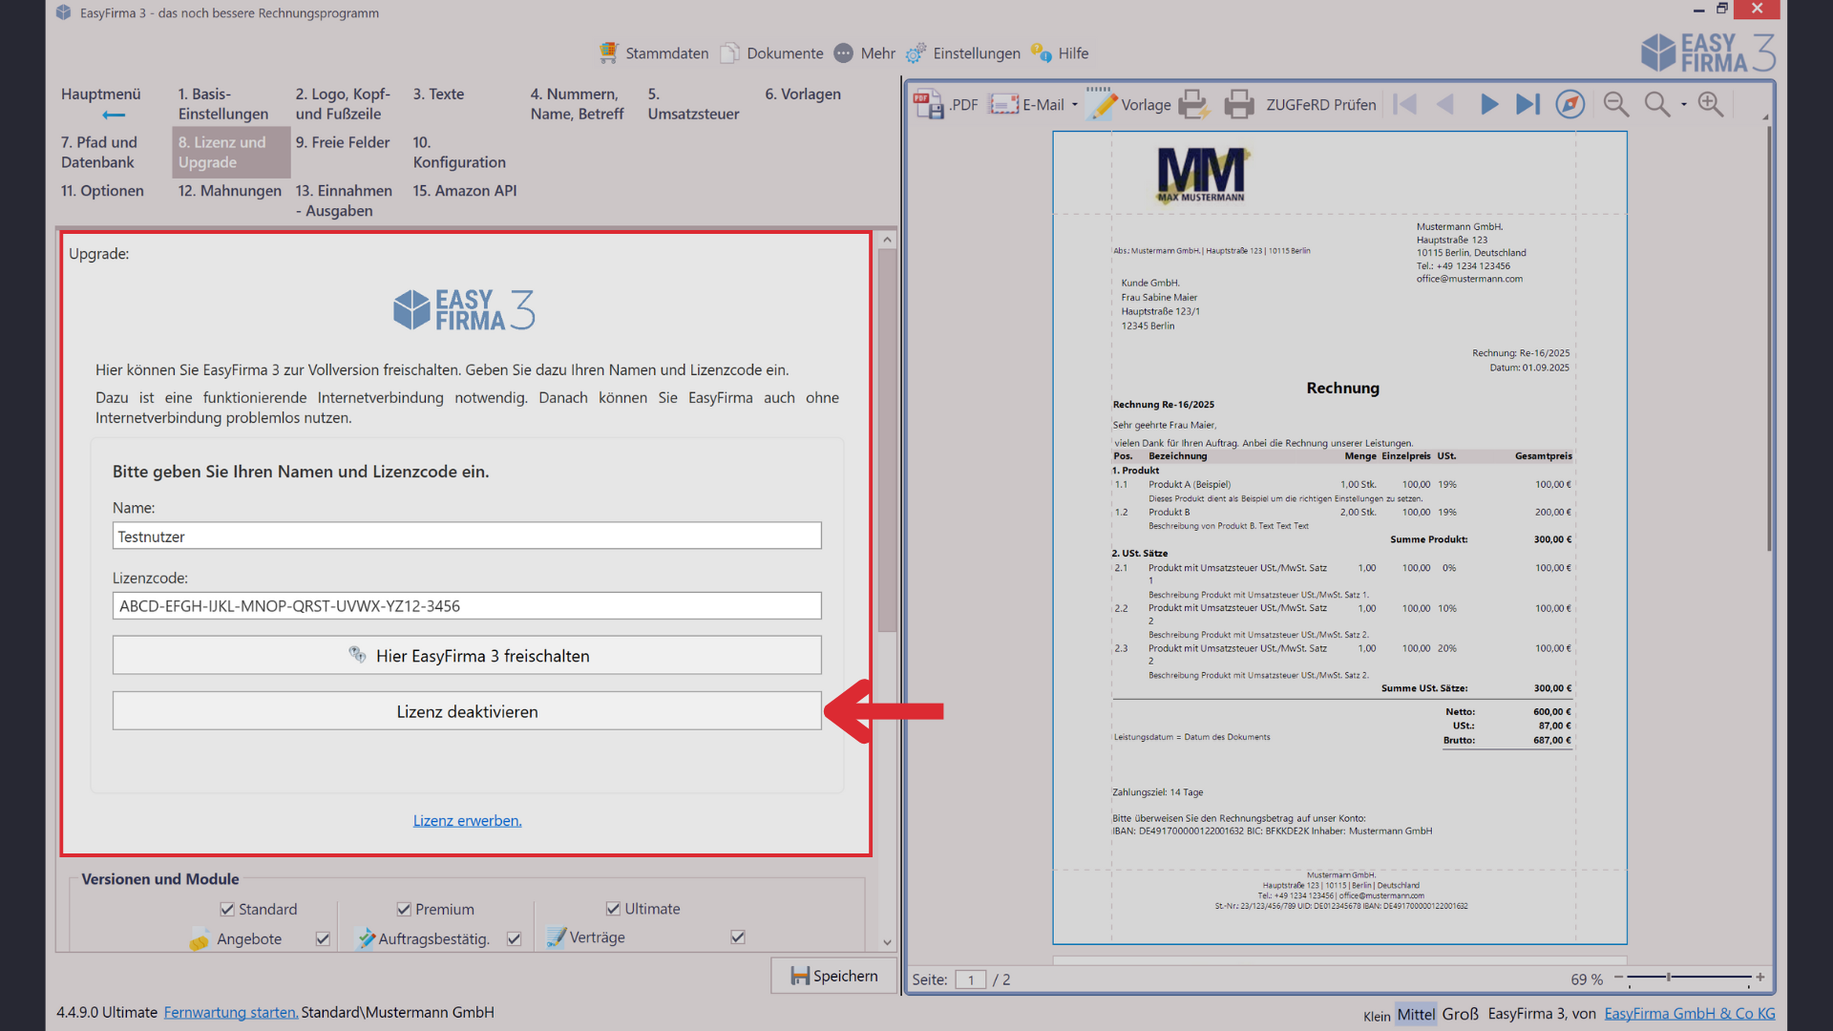Edit the Vorlage template
1833x1031 pixels.
[x=1129, y=104]
